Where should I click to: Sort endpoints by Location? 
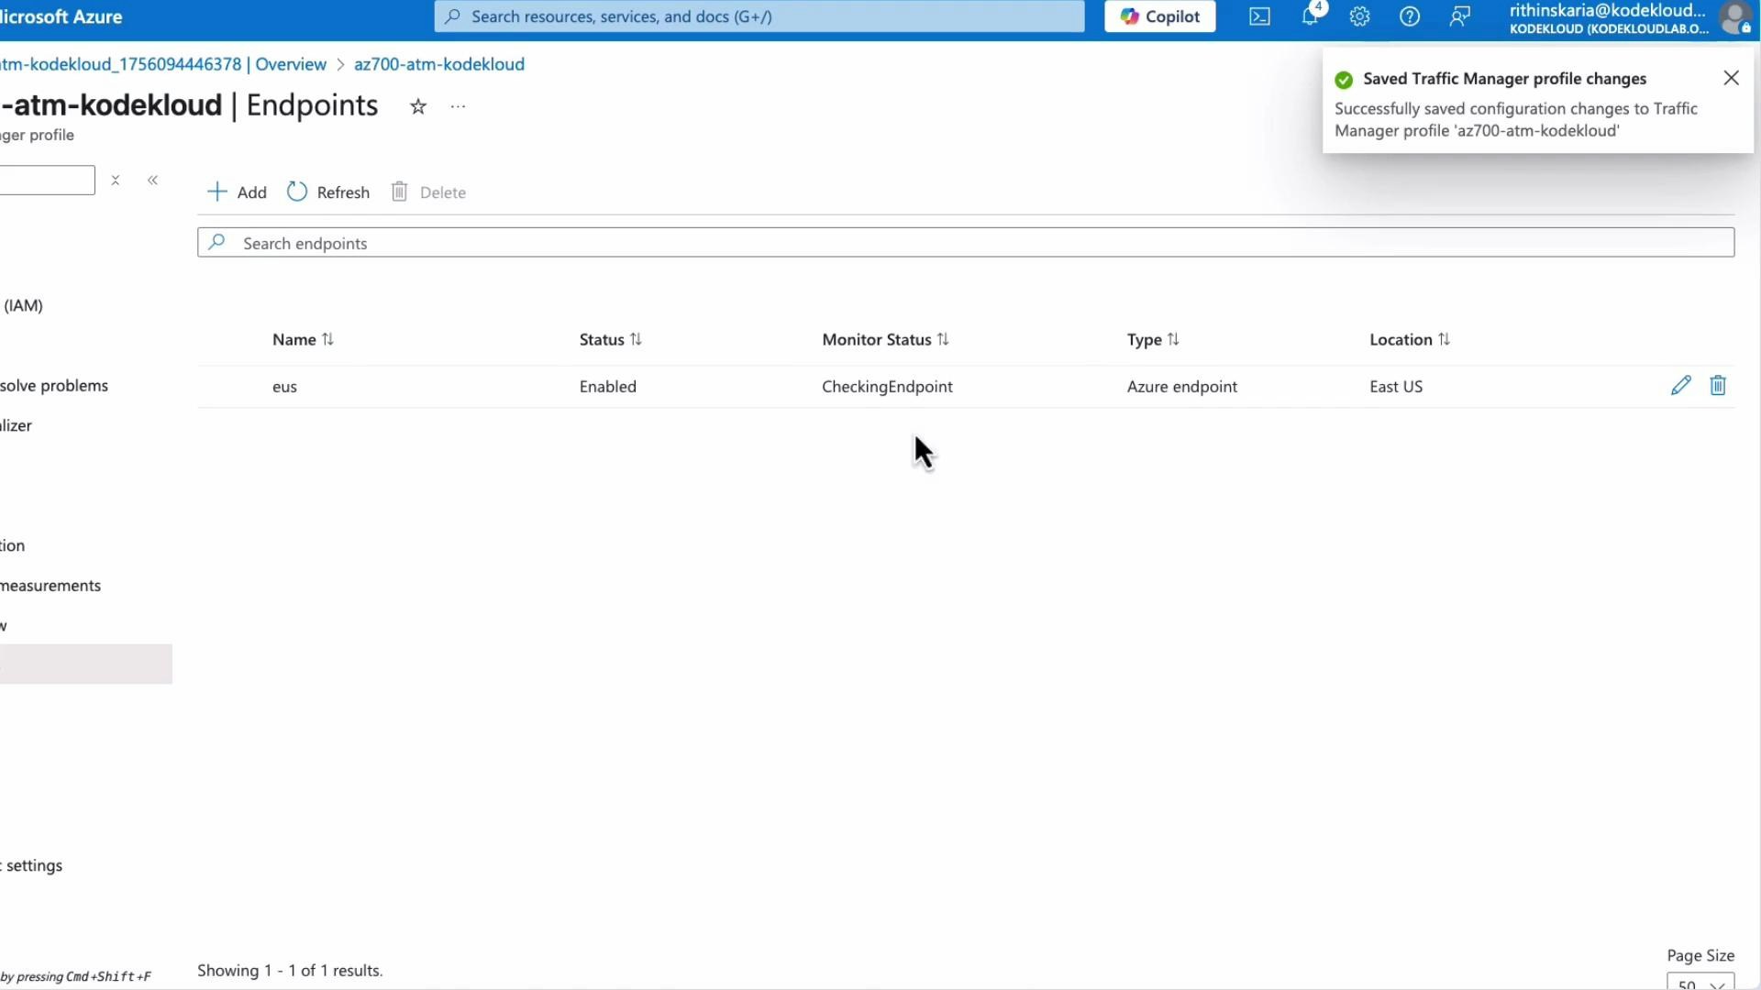[1409, 339]
